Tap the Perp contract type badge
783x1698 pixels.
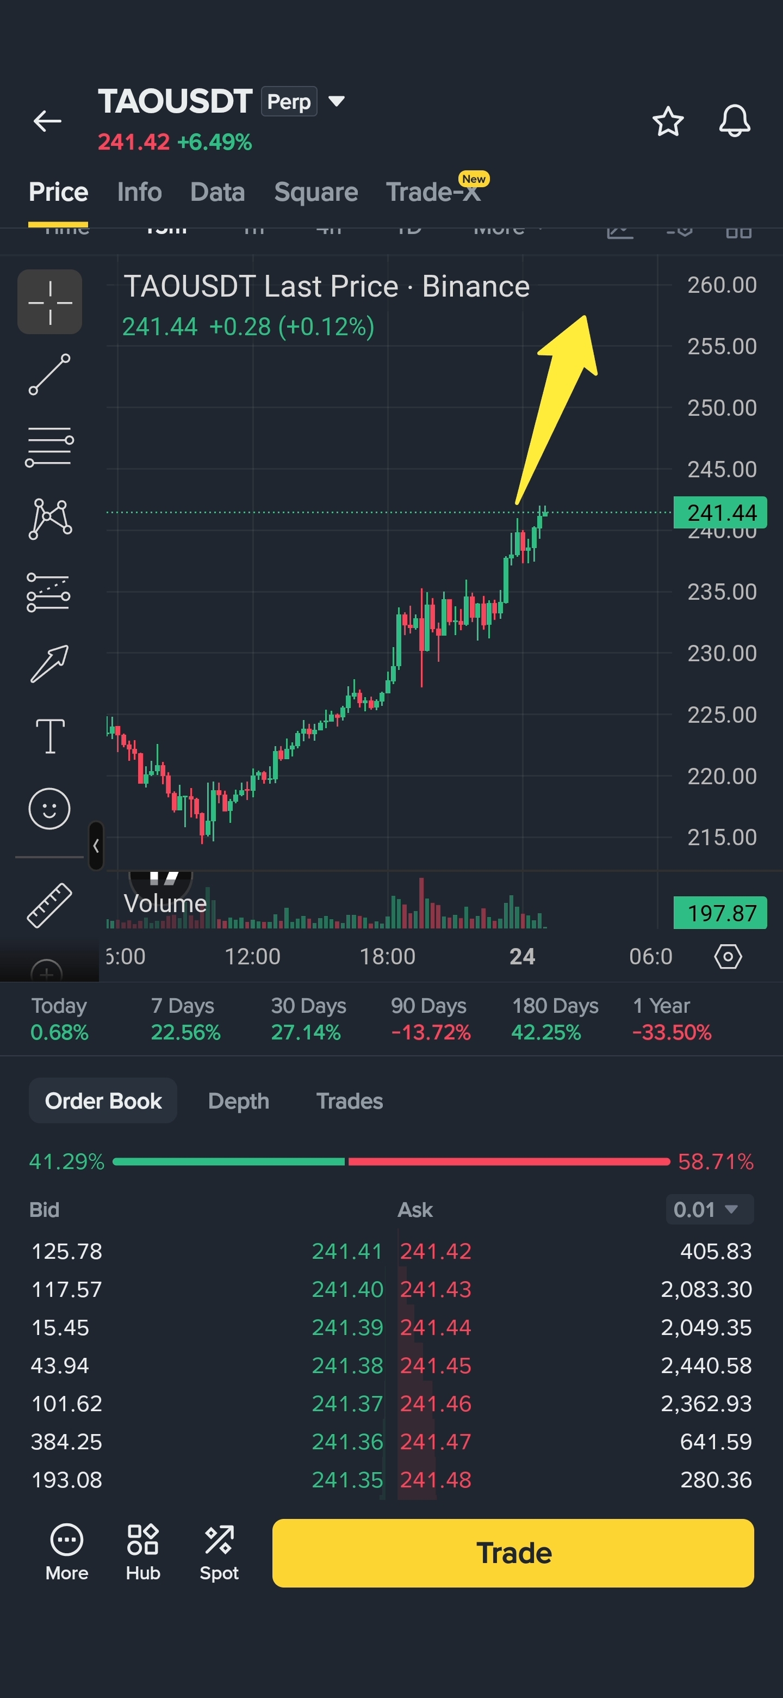pos(289,102)
